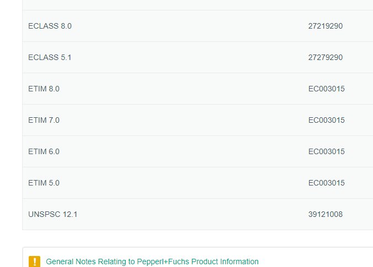Select the EC003015 value for ETIM 6.0

point(327,151)
